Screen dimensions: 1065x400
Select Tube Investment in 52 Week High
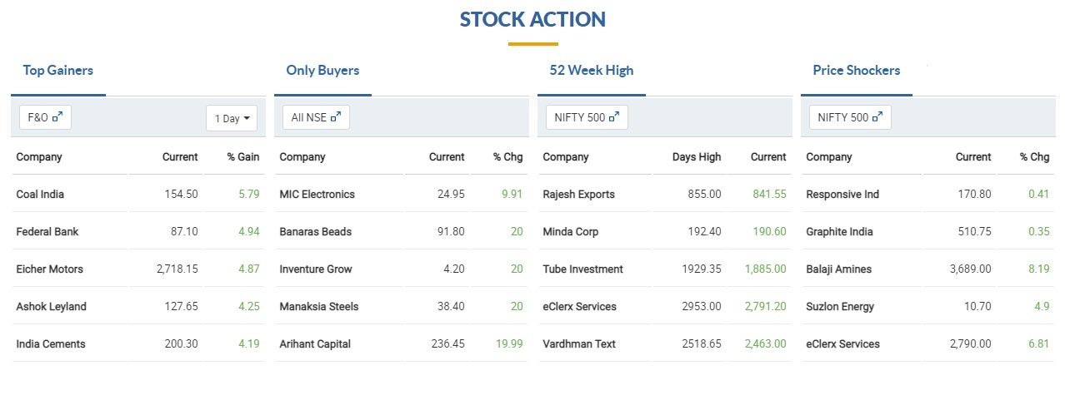(582, 269)
